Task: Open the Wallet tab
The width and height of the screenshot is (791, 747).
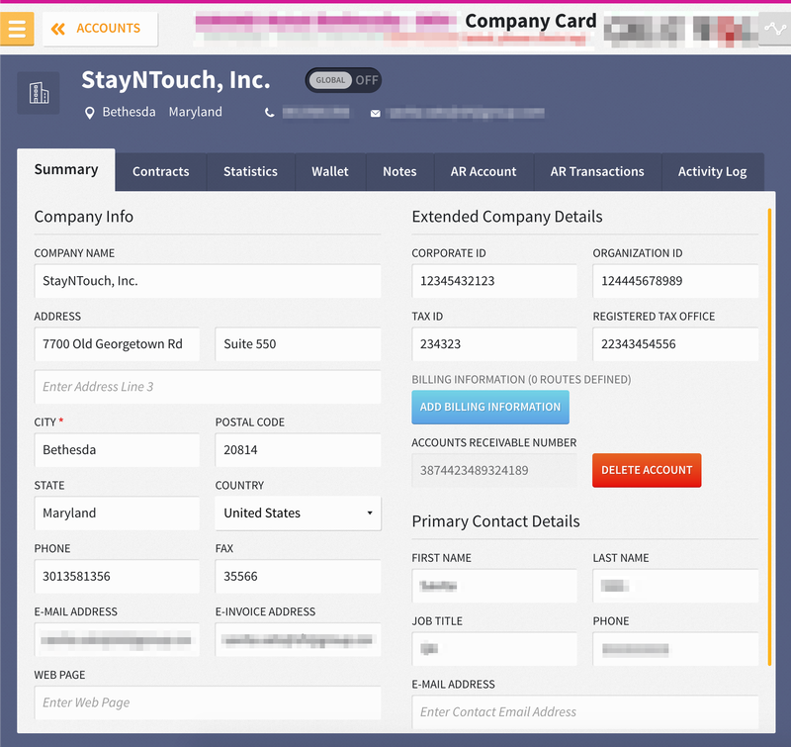Action: (330, 172)
